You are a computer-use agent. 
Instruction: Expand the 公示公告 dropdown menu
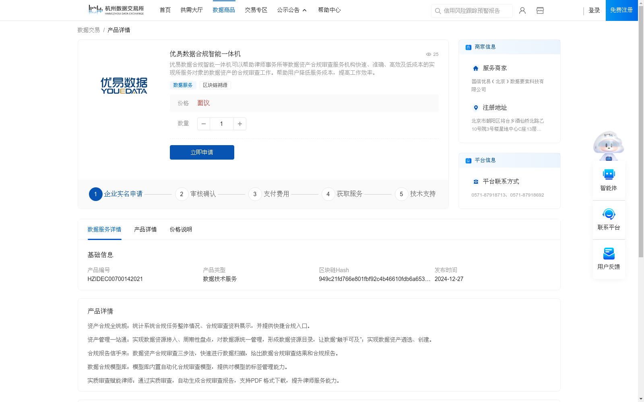(x=292, y=10)
